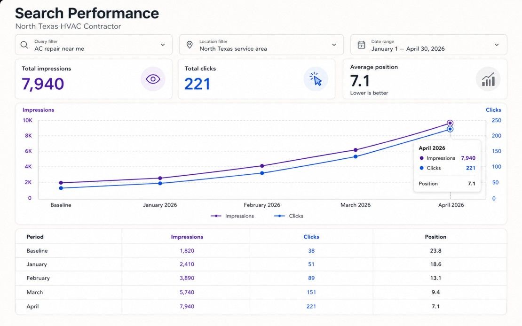Click the January 2026 x-axis label
This screenshot has height=326, width=522.
pos(160,205)
